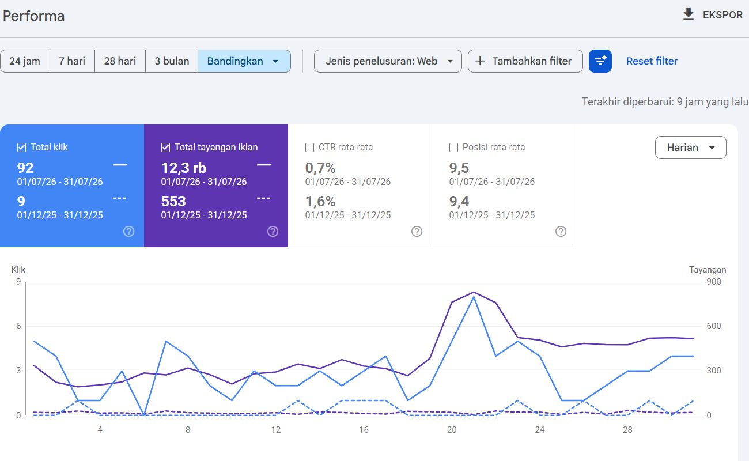Click the 92 total clicks value

(25, 168)
